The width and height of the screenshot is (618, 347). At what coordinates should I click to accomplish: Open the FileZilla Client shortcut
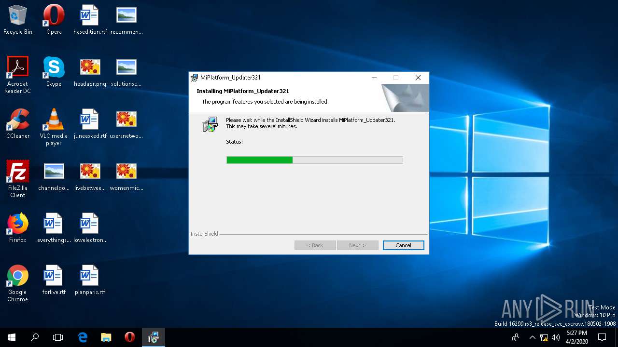[18, 179]
